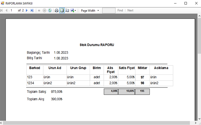This screenshot has width=201, height=125.
Task: Click the Next search result link
Action: pyautogui.click(x=130, y=10)
